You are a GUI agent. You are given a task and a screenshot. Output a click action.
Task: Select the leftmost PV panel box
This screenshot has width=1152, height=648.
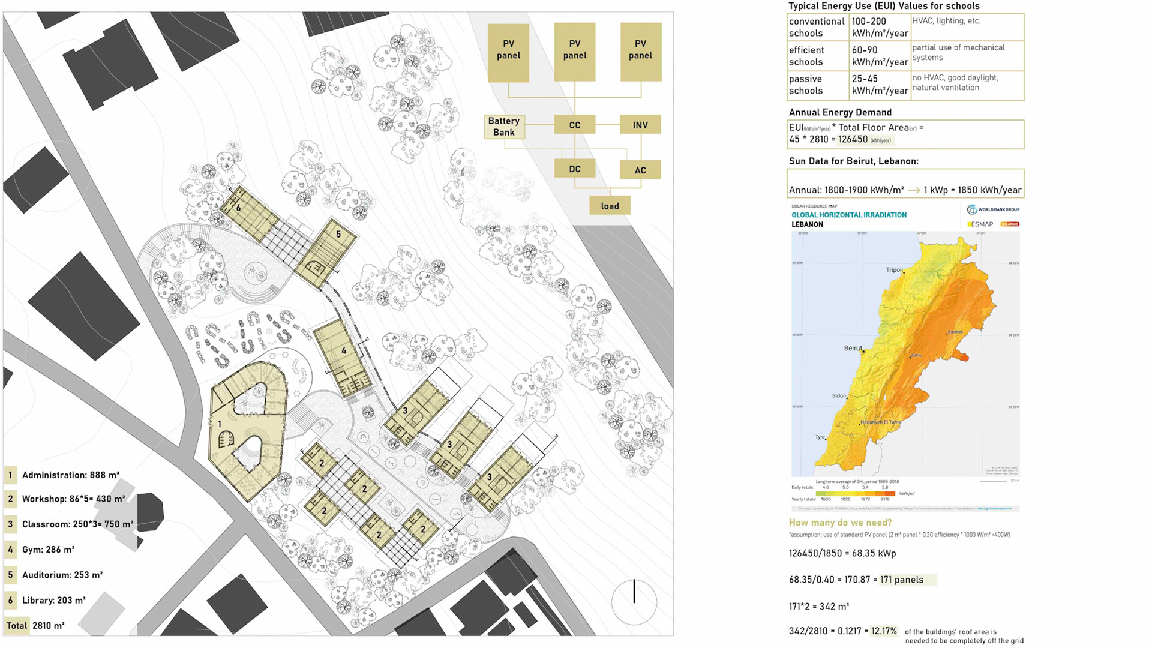(x=508, y=52)
